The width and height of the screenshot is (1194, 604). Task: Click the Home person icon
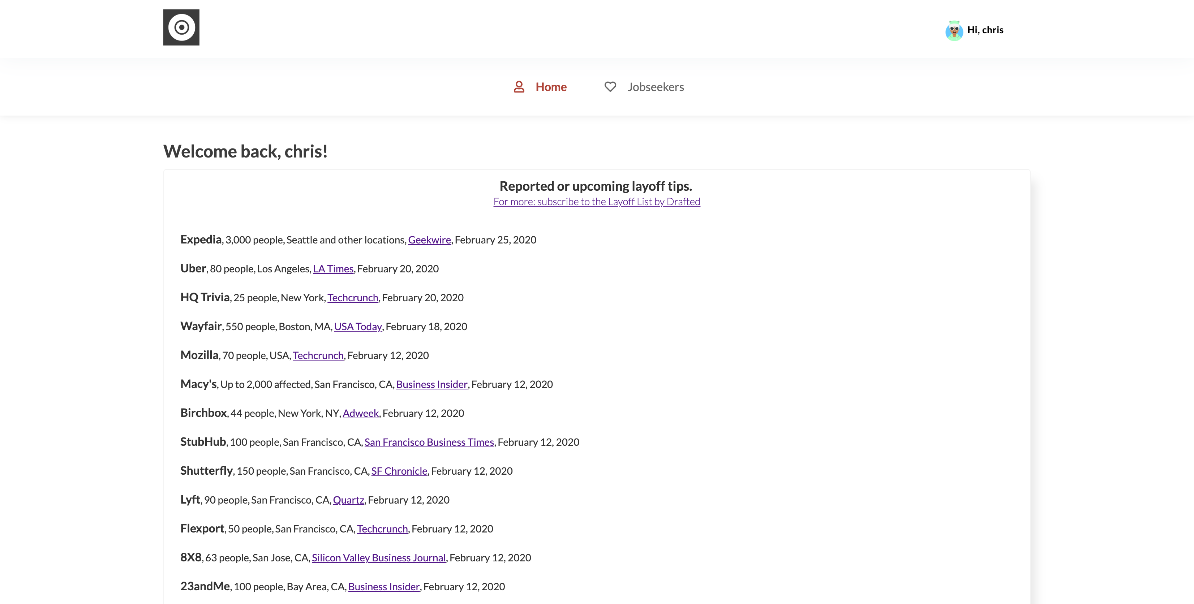pos(519,87)
